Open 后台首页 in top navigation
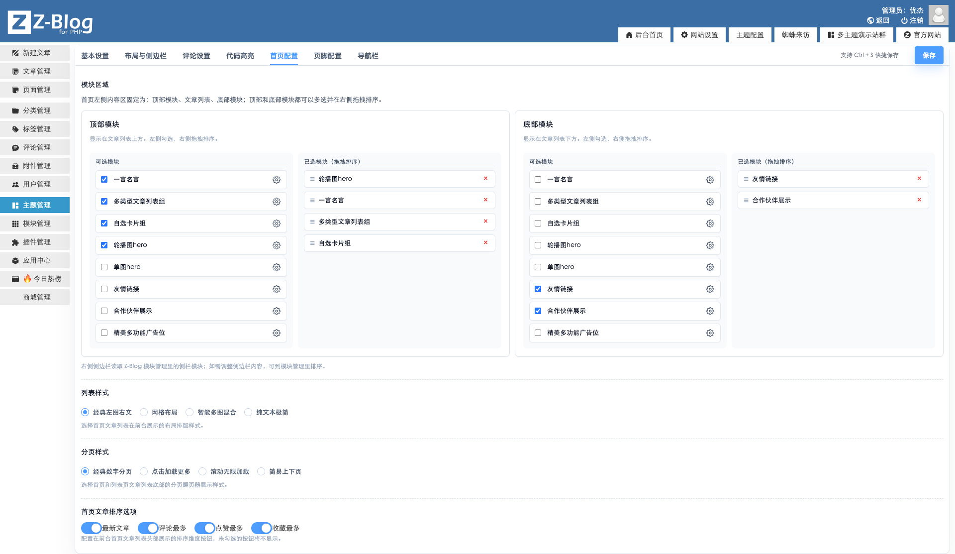The height and width of the screenshot is (554, 955). 644,35
